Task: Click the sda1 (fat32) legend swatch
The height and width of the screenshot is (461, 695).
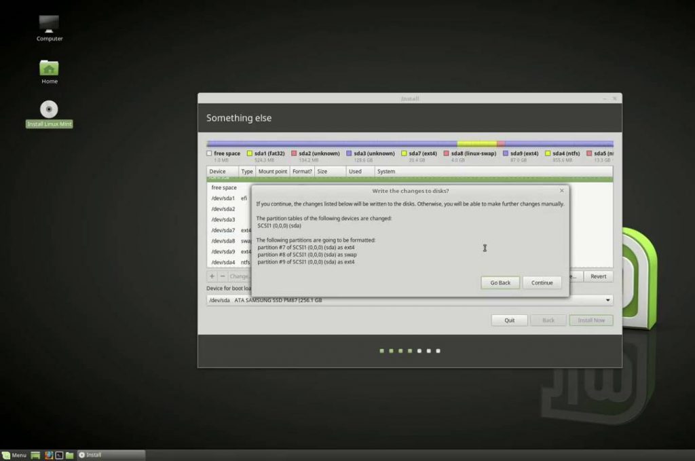Action: pyautogui.click(x=250, y=153)
